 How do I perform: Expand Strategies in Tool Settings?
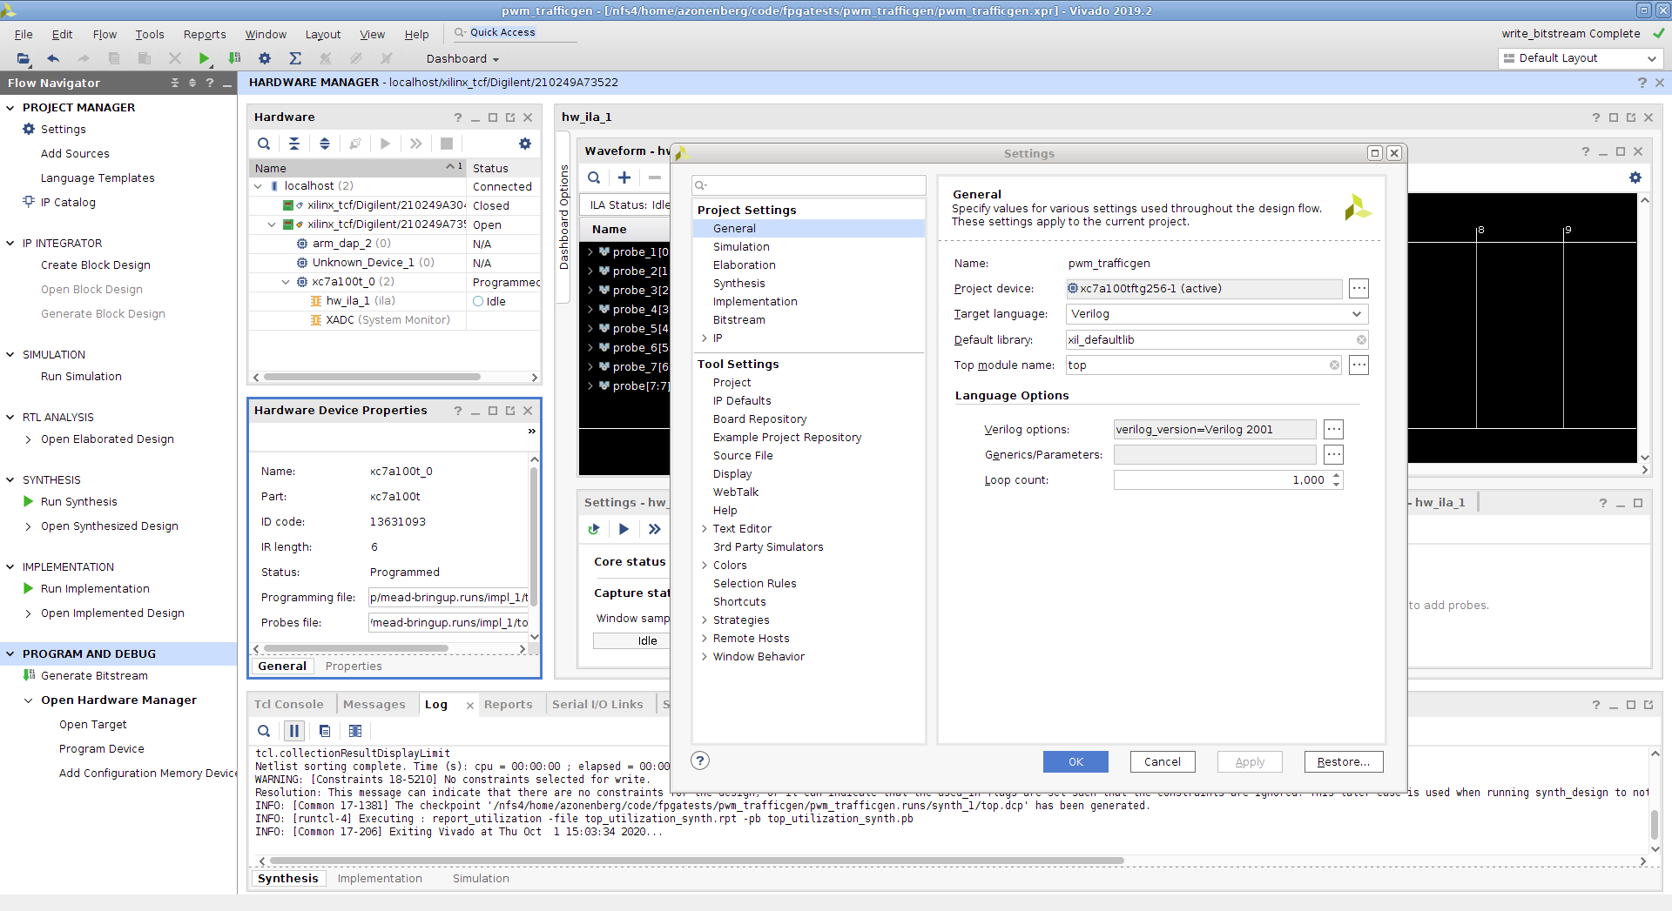705,620
